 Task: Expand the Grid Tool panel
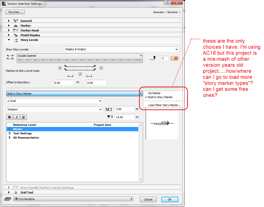pyautogui.click(x=9, y=192)
